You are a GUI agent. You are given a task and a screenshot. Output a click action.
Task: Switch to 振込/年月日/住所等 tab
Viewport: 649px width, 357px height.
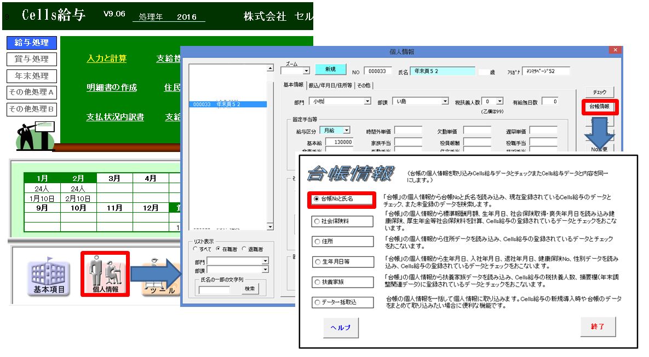[x=330, y=85]
